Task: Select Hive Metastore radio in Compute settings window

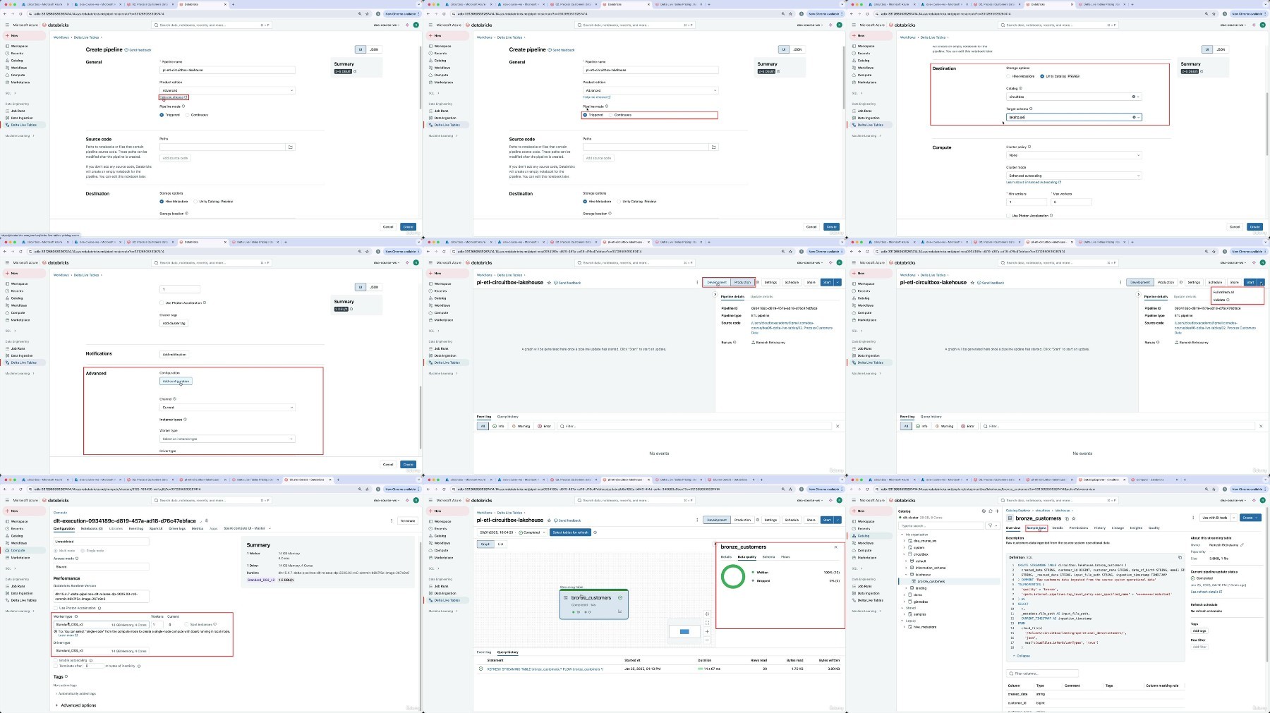Action: click(1008, 76)
